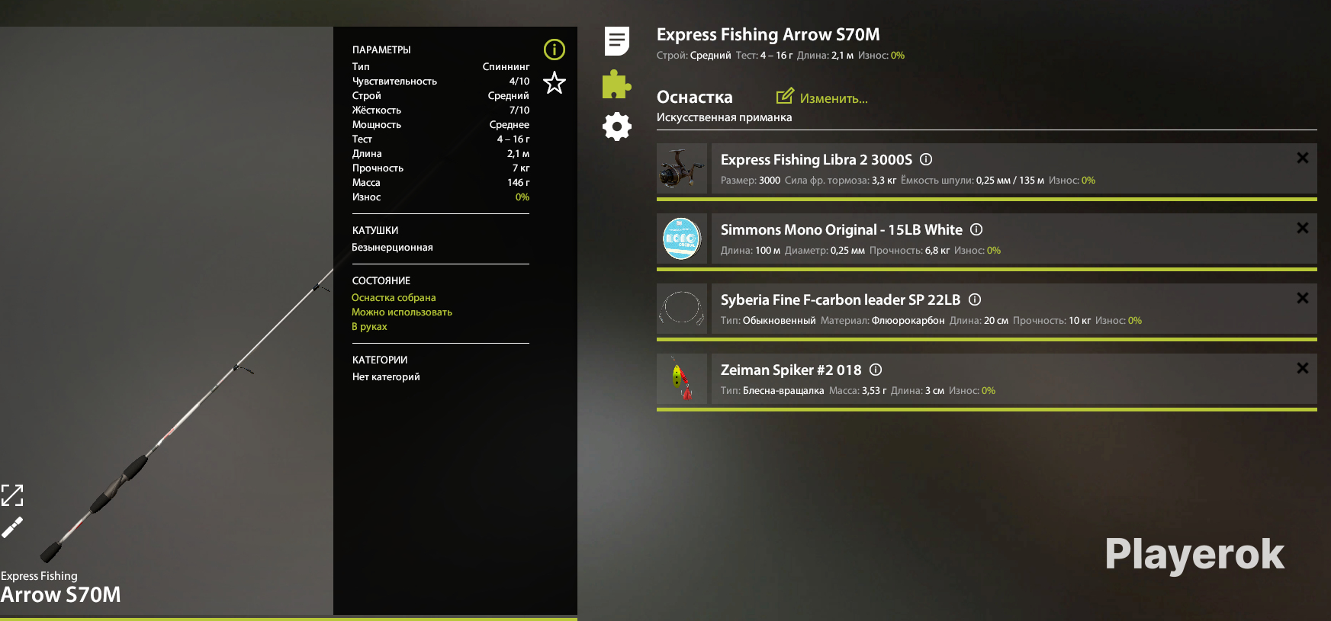Image resolution: width=1331 pixels, height=621 pixels.
Task: Click the green info circle icon
Action: click(555, 50)
